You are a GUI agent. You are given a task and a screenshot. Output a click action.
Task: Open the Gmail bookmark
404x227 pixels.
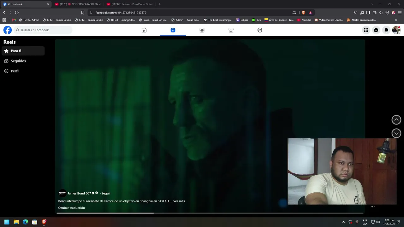coord(14,20)
